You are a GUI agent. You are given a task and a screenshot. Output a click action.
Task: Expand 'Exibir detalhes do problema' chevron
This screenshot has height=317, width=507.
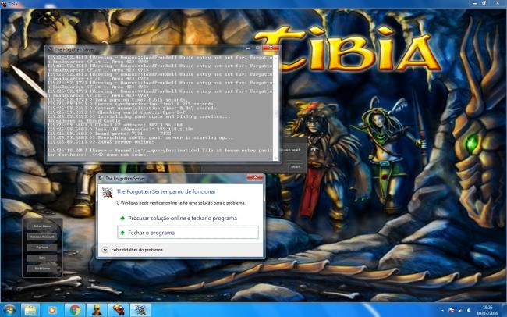coord(105,250)
